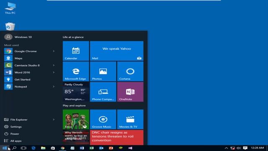The height and width of the screenshot is (151, 268).
Task: Open Maps from Most used list
Action: pos(29,58)
